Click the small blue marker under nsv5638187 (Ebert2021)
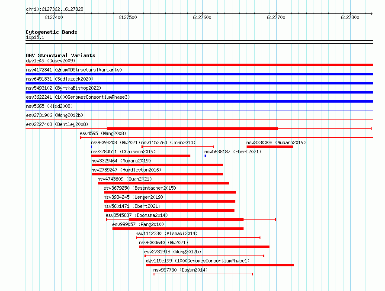Viewport: 385px width, 291px height. [205, 156]
